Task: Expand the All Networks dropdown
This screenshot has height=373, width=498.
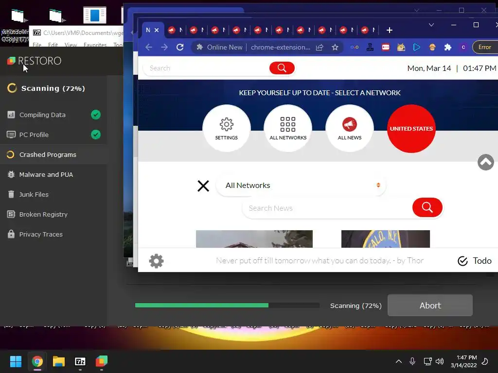Action: [x=301, y=185]
